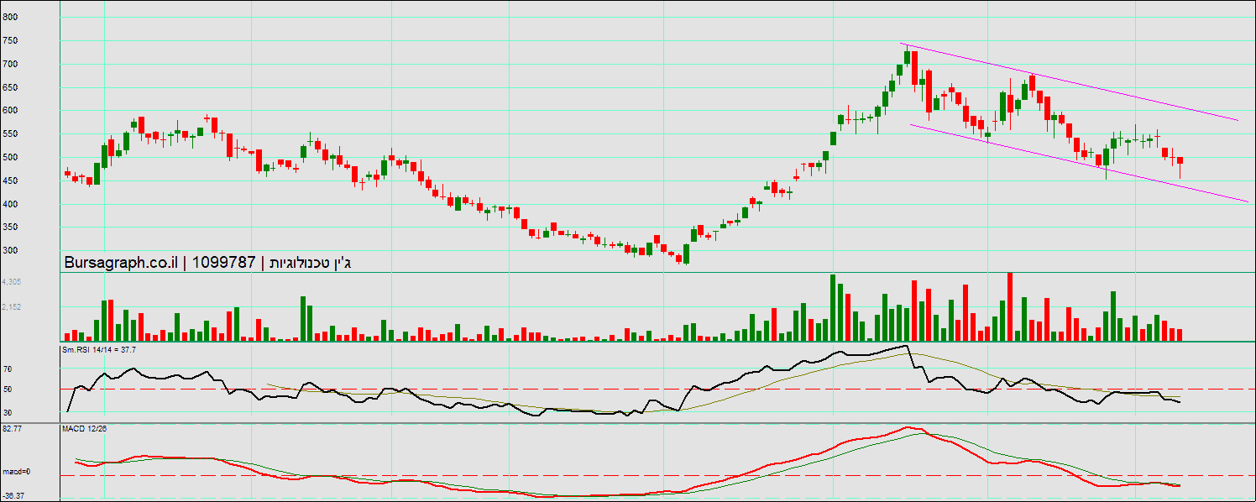Click the 82.77 MACD maximum label

12,428
